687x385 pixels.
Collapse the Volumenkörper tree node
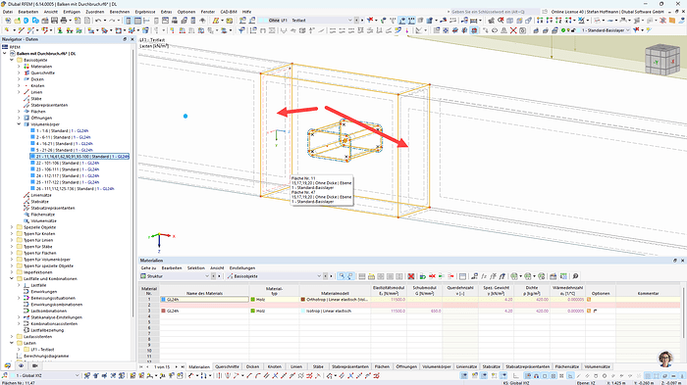point(19,124)
